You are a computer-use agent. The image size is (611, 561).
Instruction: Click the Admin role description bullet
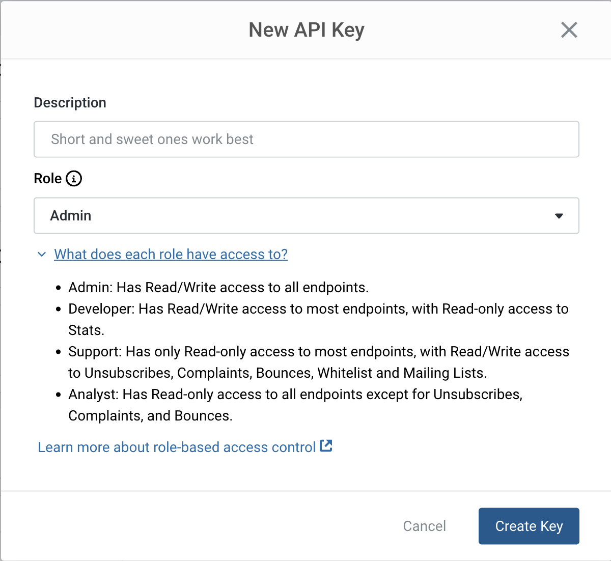[x=218, y=288]
